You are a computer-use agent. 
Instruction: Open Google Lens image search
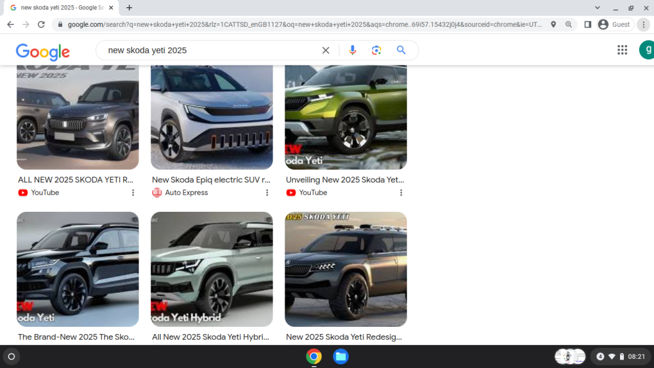tap(376, 50)
